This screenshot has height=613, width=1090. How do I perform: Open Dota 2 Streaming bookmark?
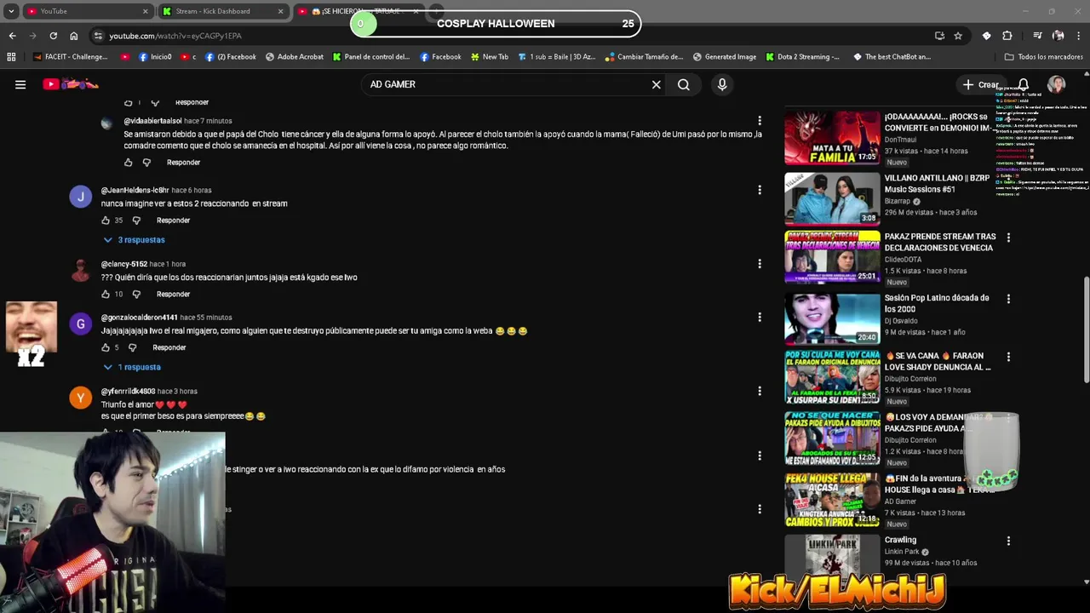coord(802,57)
